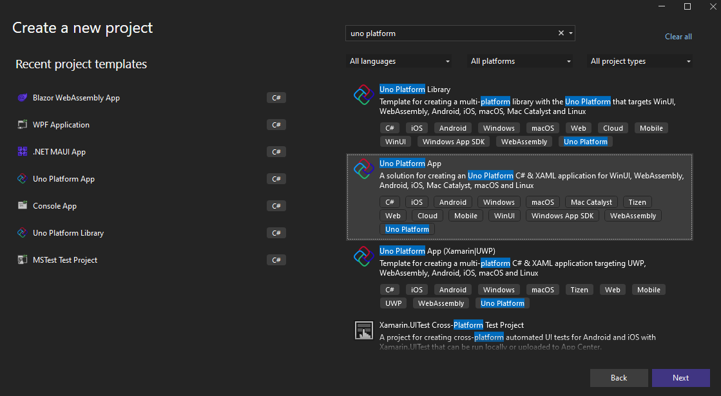
Task: Click the Xamarin.UITest Test Project icon
Action: [364, 331]
